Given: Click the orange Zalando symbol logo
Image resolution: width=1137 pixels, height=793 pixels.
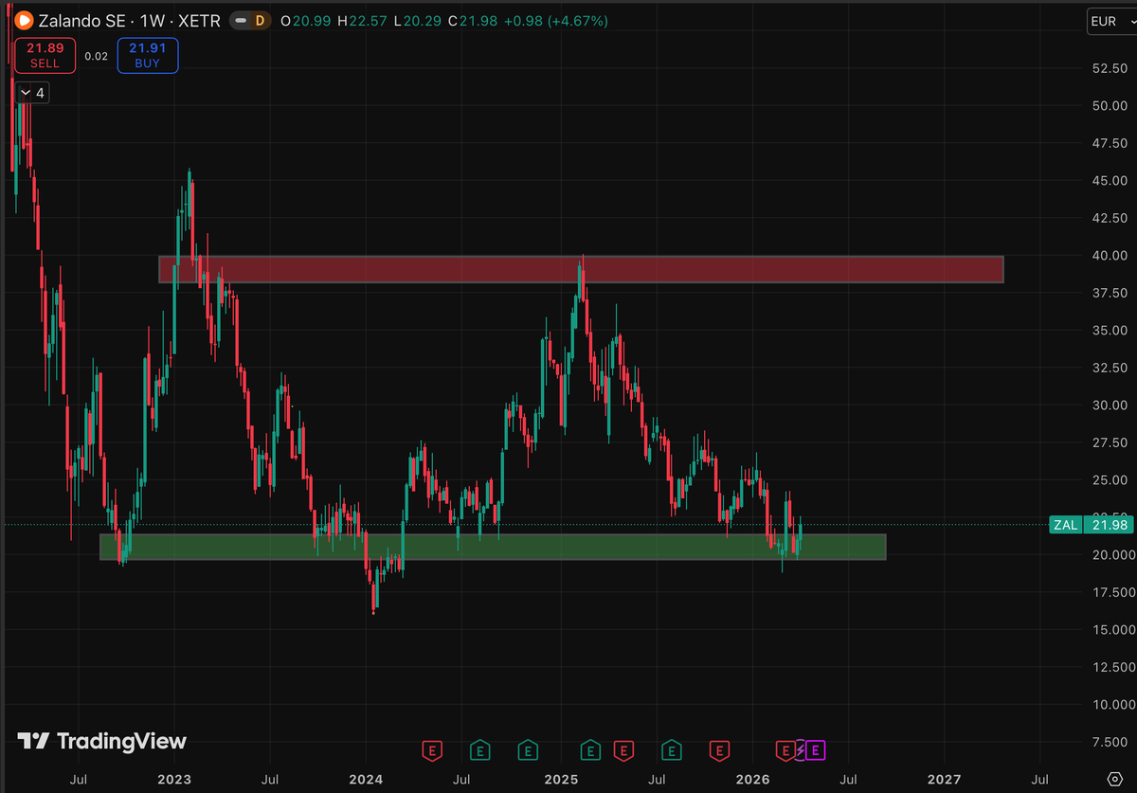Looking at the screenshot, I should [24, 20].
